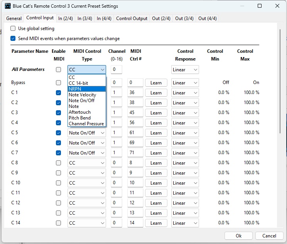Disable MIDI for parameter C 3
Viewport: 287px width, 244px height.
click(x=58, y=113)
